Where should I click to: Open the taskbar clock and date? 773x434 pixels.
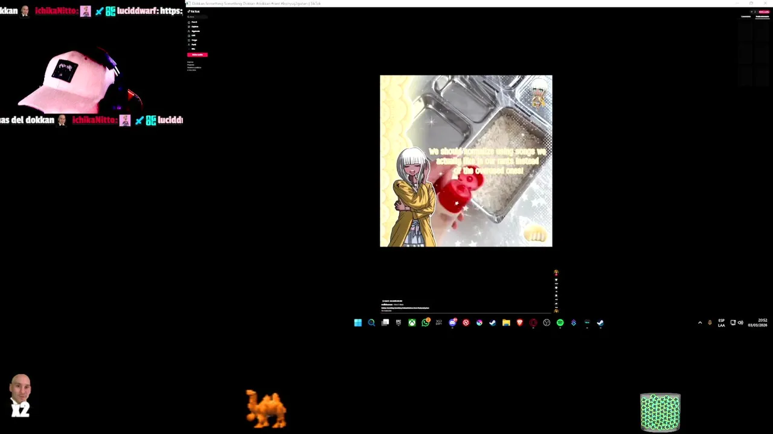coord(757,323)
